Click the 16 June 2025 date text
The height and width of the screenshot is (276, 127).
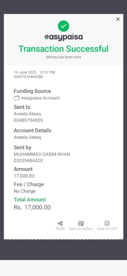(25, 72)
